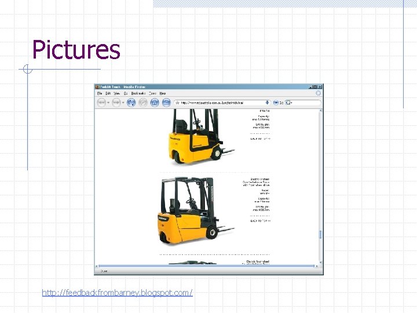Open the View menu
The height and width of the screenshot is (313, 417).
[x=117, y=93]
